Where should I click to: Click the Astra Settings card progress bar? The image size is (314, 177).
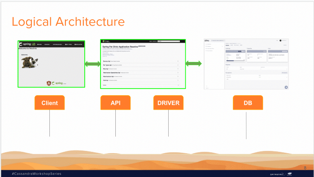pyautogui.click(x=235, y=61)
